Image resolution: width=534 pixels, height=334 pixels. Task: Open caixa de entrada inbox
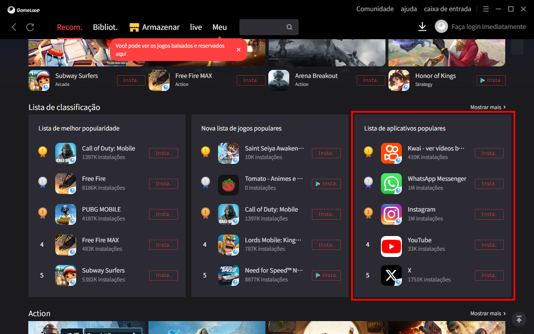tap(448, 9)
